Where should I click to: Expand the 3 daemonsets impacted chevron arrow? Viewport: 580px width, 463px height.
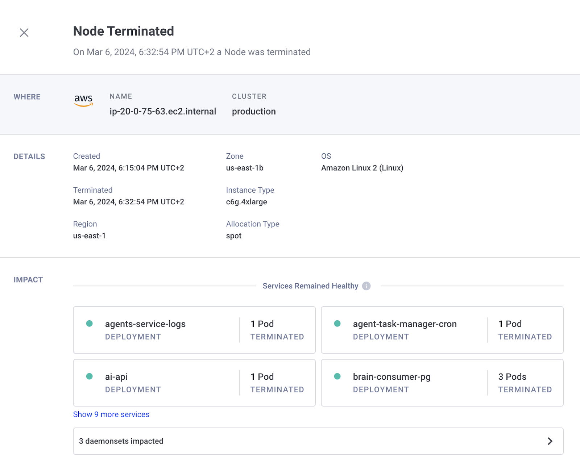550,441
